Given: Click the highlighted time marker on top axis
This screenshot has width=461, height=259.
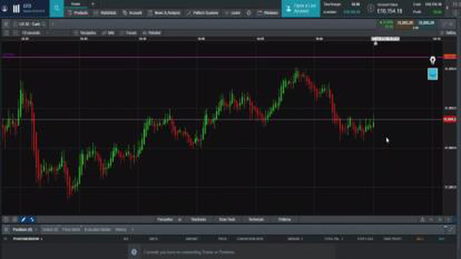Looking at the screenshot, I should (x=385, y=39).
